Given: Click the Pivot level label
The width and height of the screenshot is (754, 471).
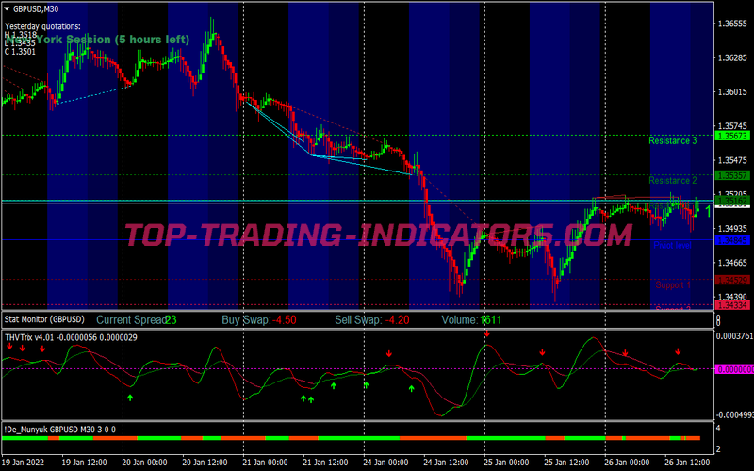Looking at the screenshot, I should [x=672, y=245].
